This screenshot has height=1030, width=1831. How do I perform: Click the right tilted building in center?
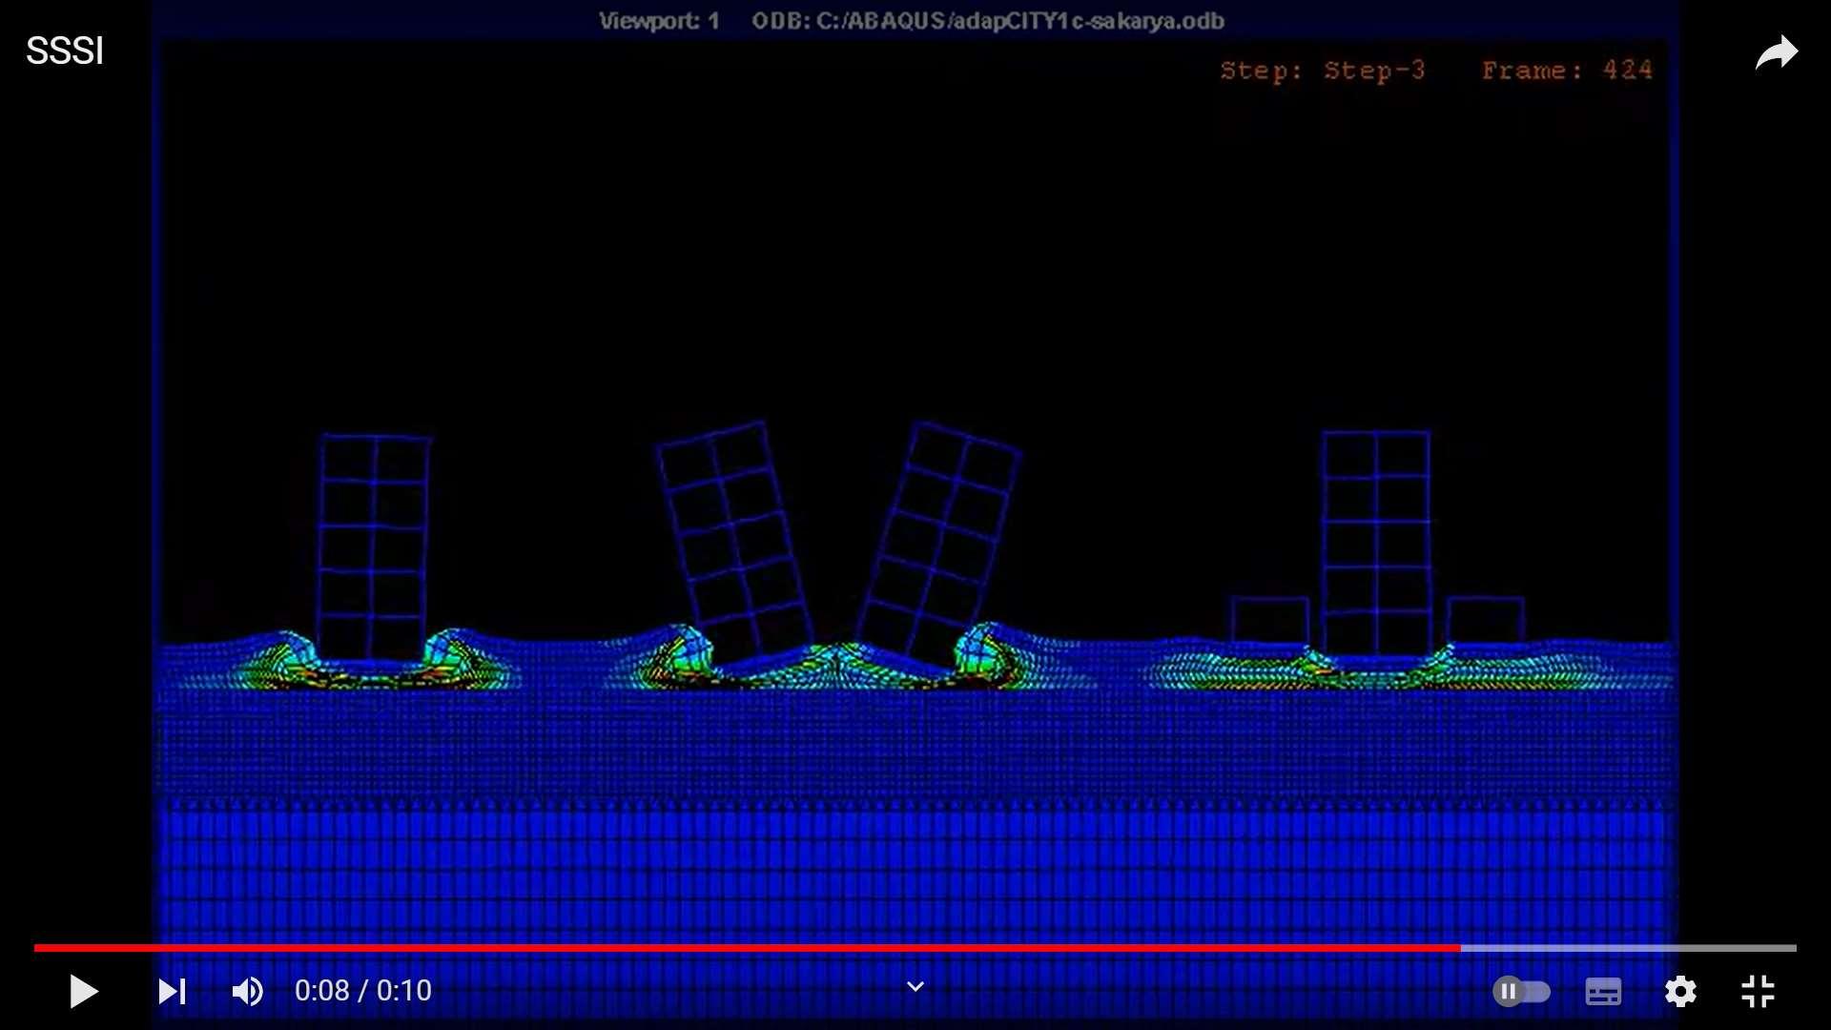pyautogui.click(x=939, y=542)
